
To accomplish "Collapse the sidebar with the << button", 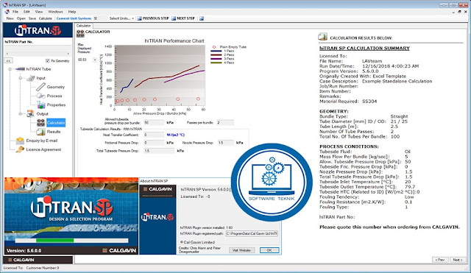I will tap(8, 60).
